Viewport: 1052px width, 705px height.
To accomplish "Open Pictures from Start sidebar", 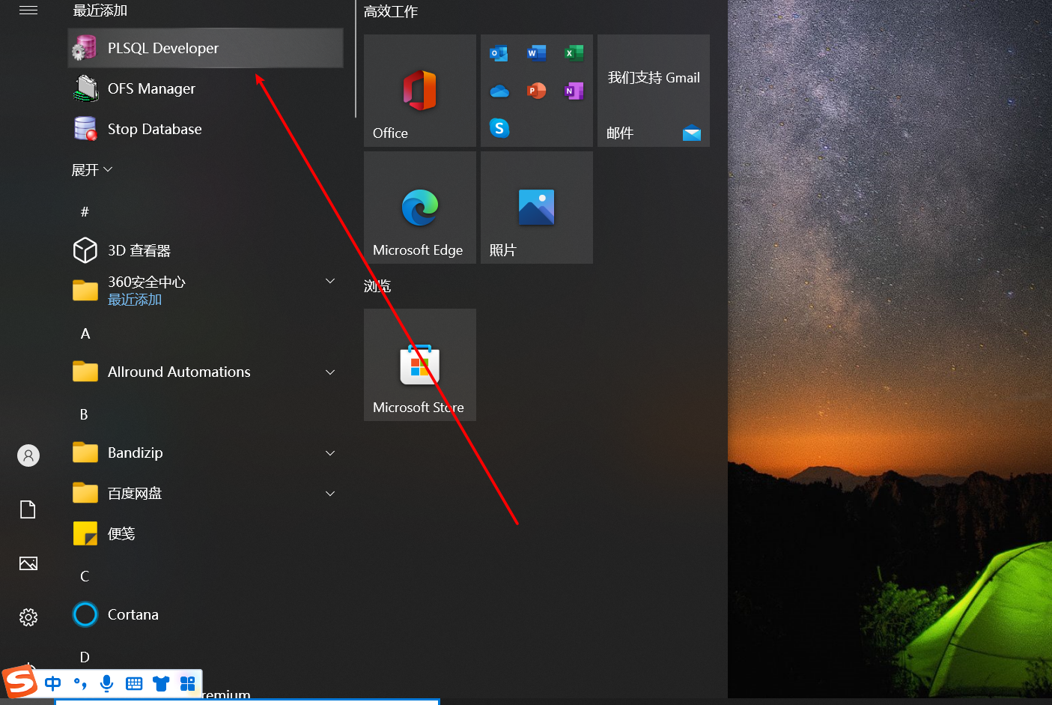I will (28, 563).
